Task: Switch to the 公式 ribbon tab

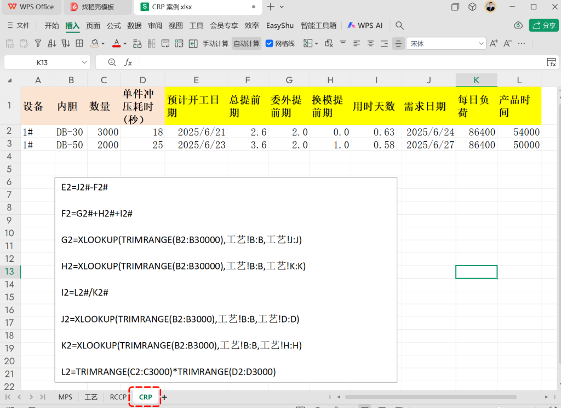Action: tap(114, 25)
